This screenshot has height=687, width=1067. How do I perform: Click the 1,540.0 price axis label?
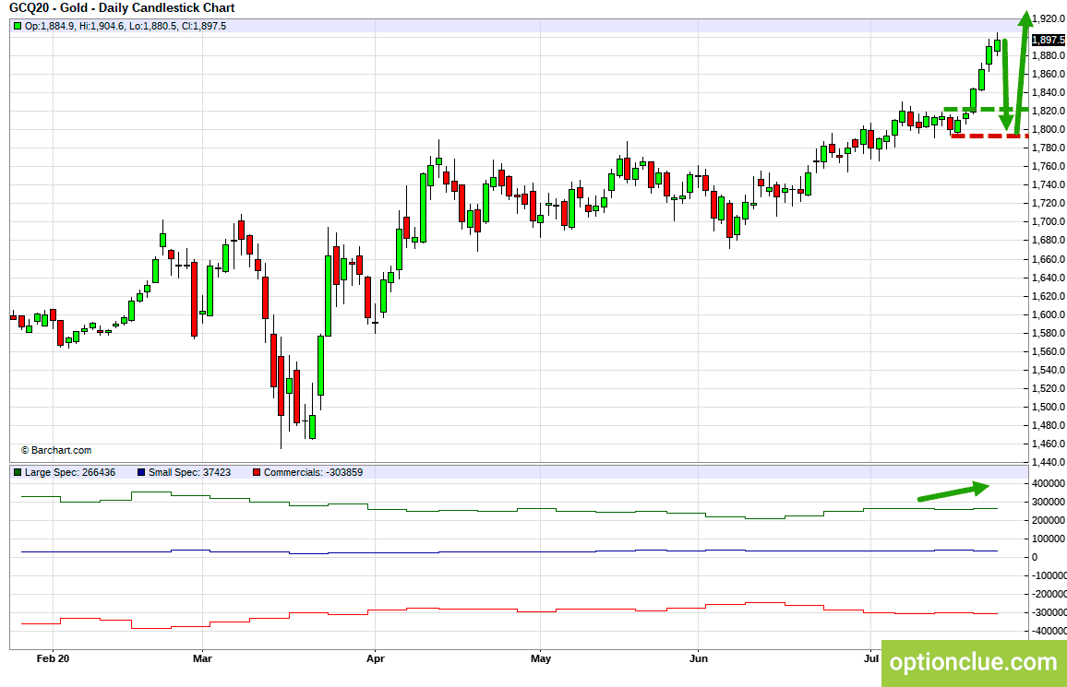tap(1049, 371)
